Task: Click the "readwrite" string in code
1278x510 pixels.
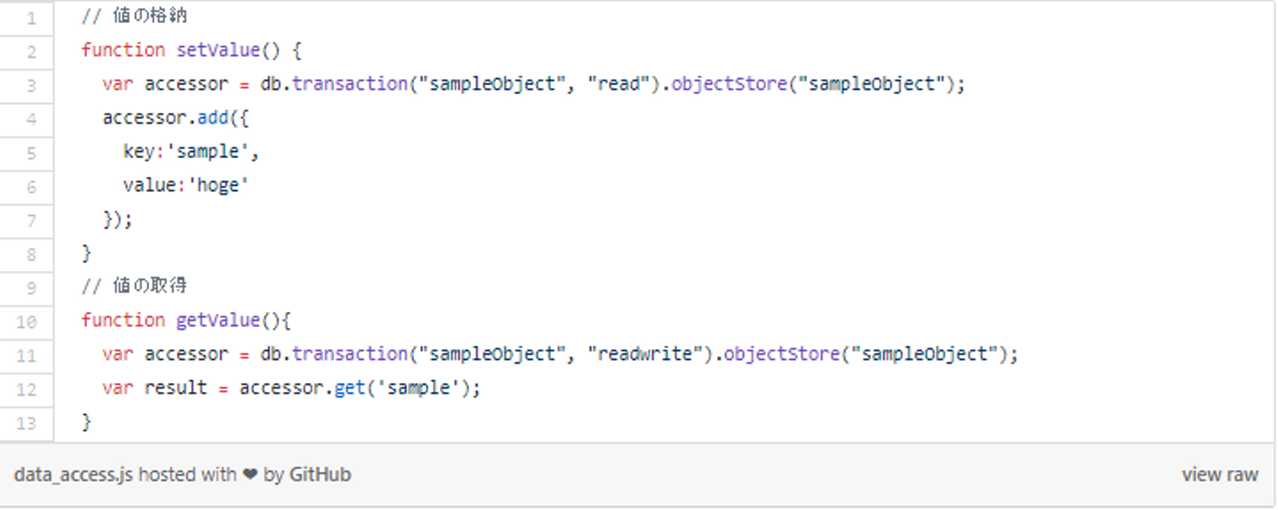Action: [645, 354]
